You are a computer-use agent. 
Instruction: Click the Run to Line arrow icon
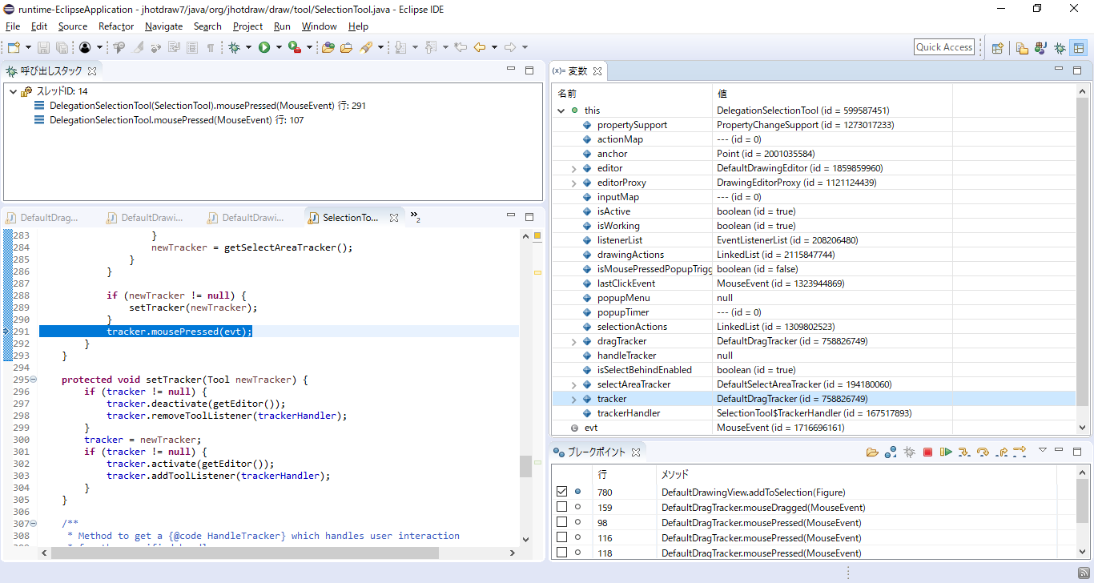click(x=1020, y=452)
